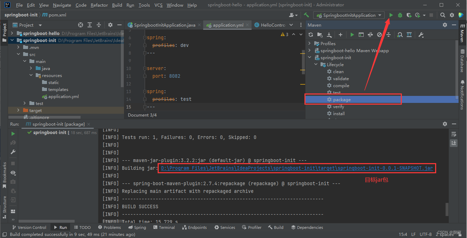The height and width of the screenshot is (238, 467).
Task: Open the Project view selector dropdown
Action: point(27,25)
